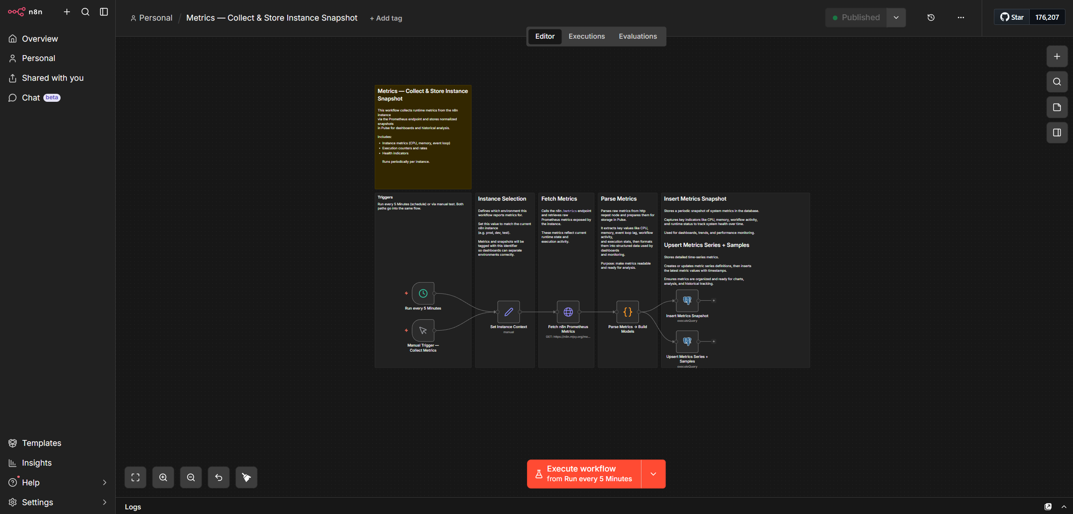Screen dimensions: 1073x514
Task: Open workflow history clock icon
Action: (x=931, y=18)
